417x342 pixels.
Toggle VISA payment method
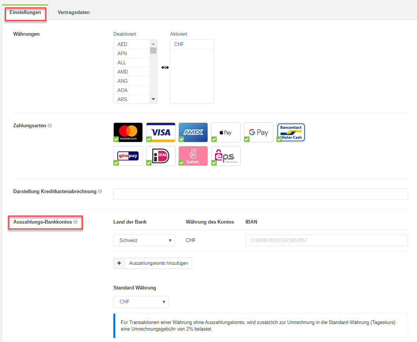(160, 132)
